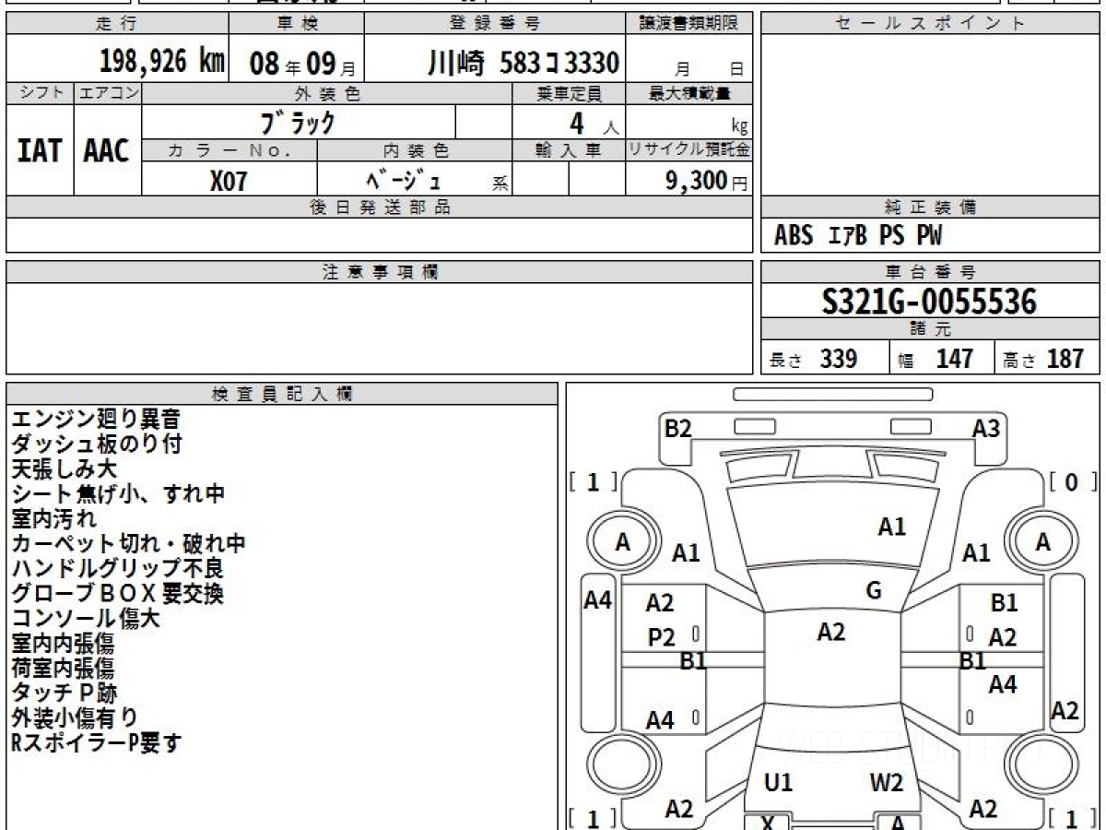The height and width of the screenshot is (830, 1106).
Task: Click U1 mark on rear diagram
Action: pyautogui.click(x=779, y=783)
